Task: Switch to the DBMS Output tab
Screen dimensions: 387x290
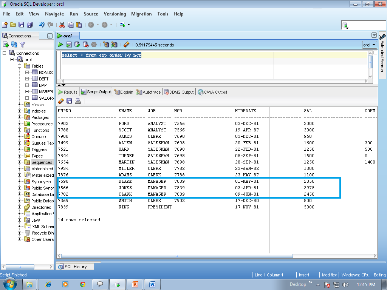Action: pos(178,92)
